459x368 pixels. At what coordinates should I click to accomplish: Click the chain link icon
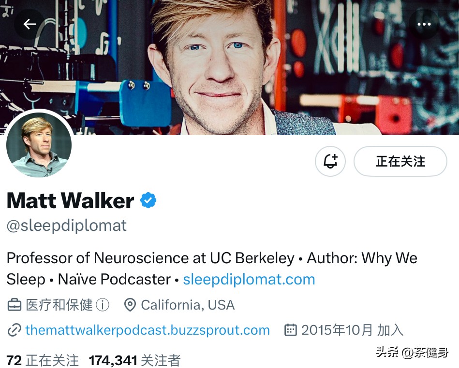14,330
